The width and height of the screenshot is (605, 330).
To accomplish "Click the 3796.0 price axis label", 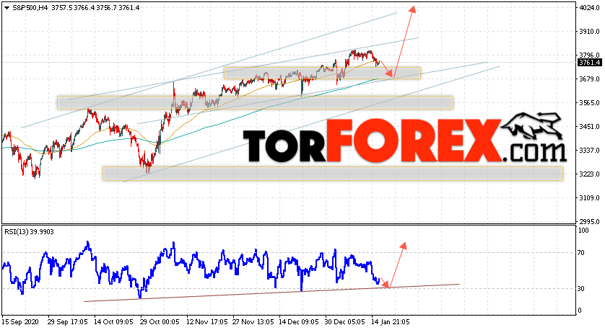I will 589,55.
